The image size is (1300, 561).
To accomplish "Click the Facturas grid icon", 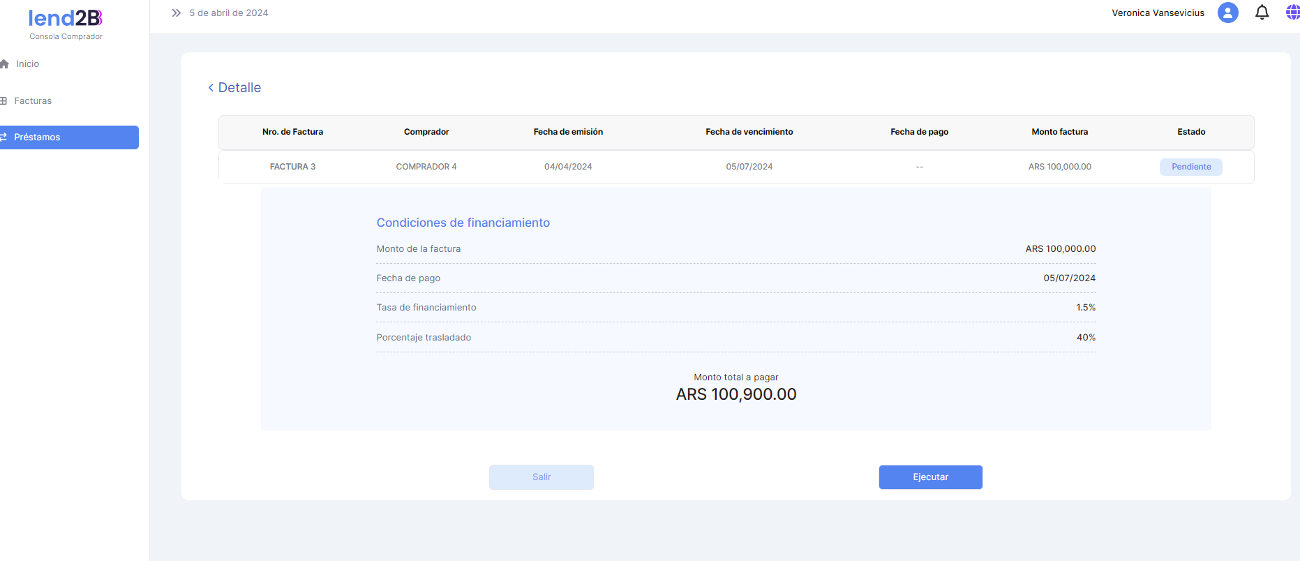I will pyautogui.click(x=3, y=101).
